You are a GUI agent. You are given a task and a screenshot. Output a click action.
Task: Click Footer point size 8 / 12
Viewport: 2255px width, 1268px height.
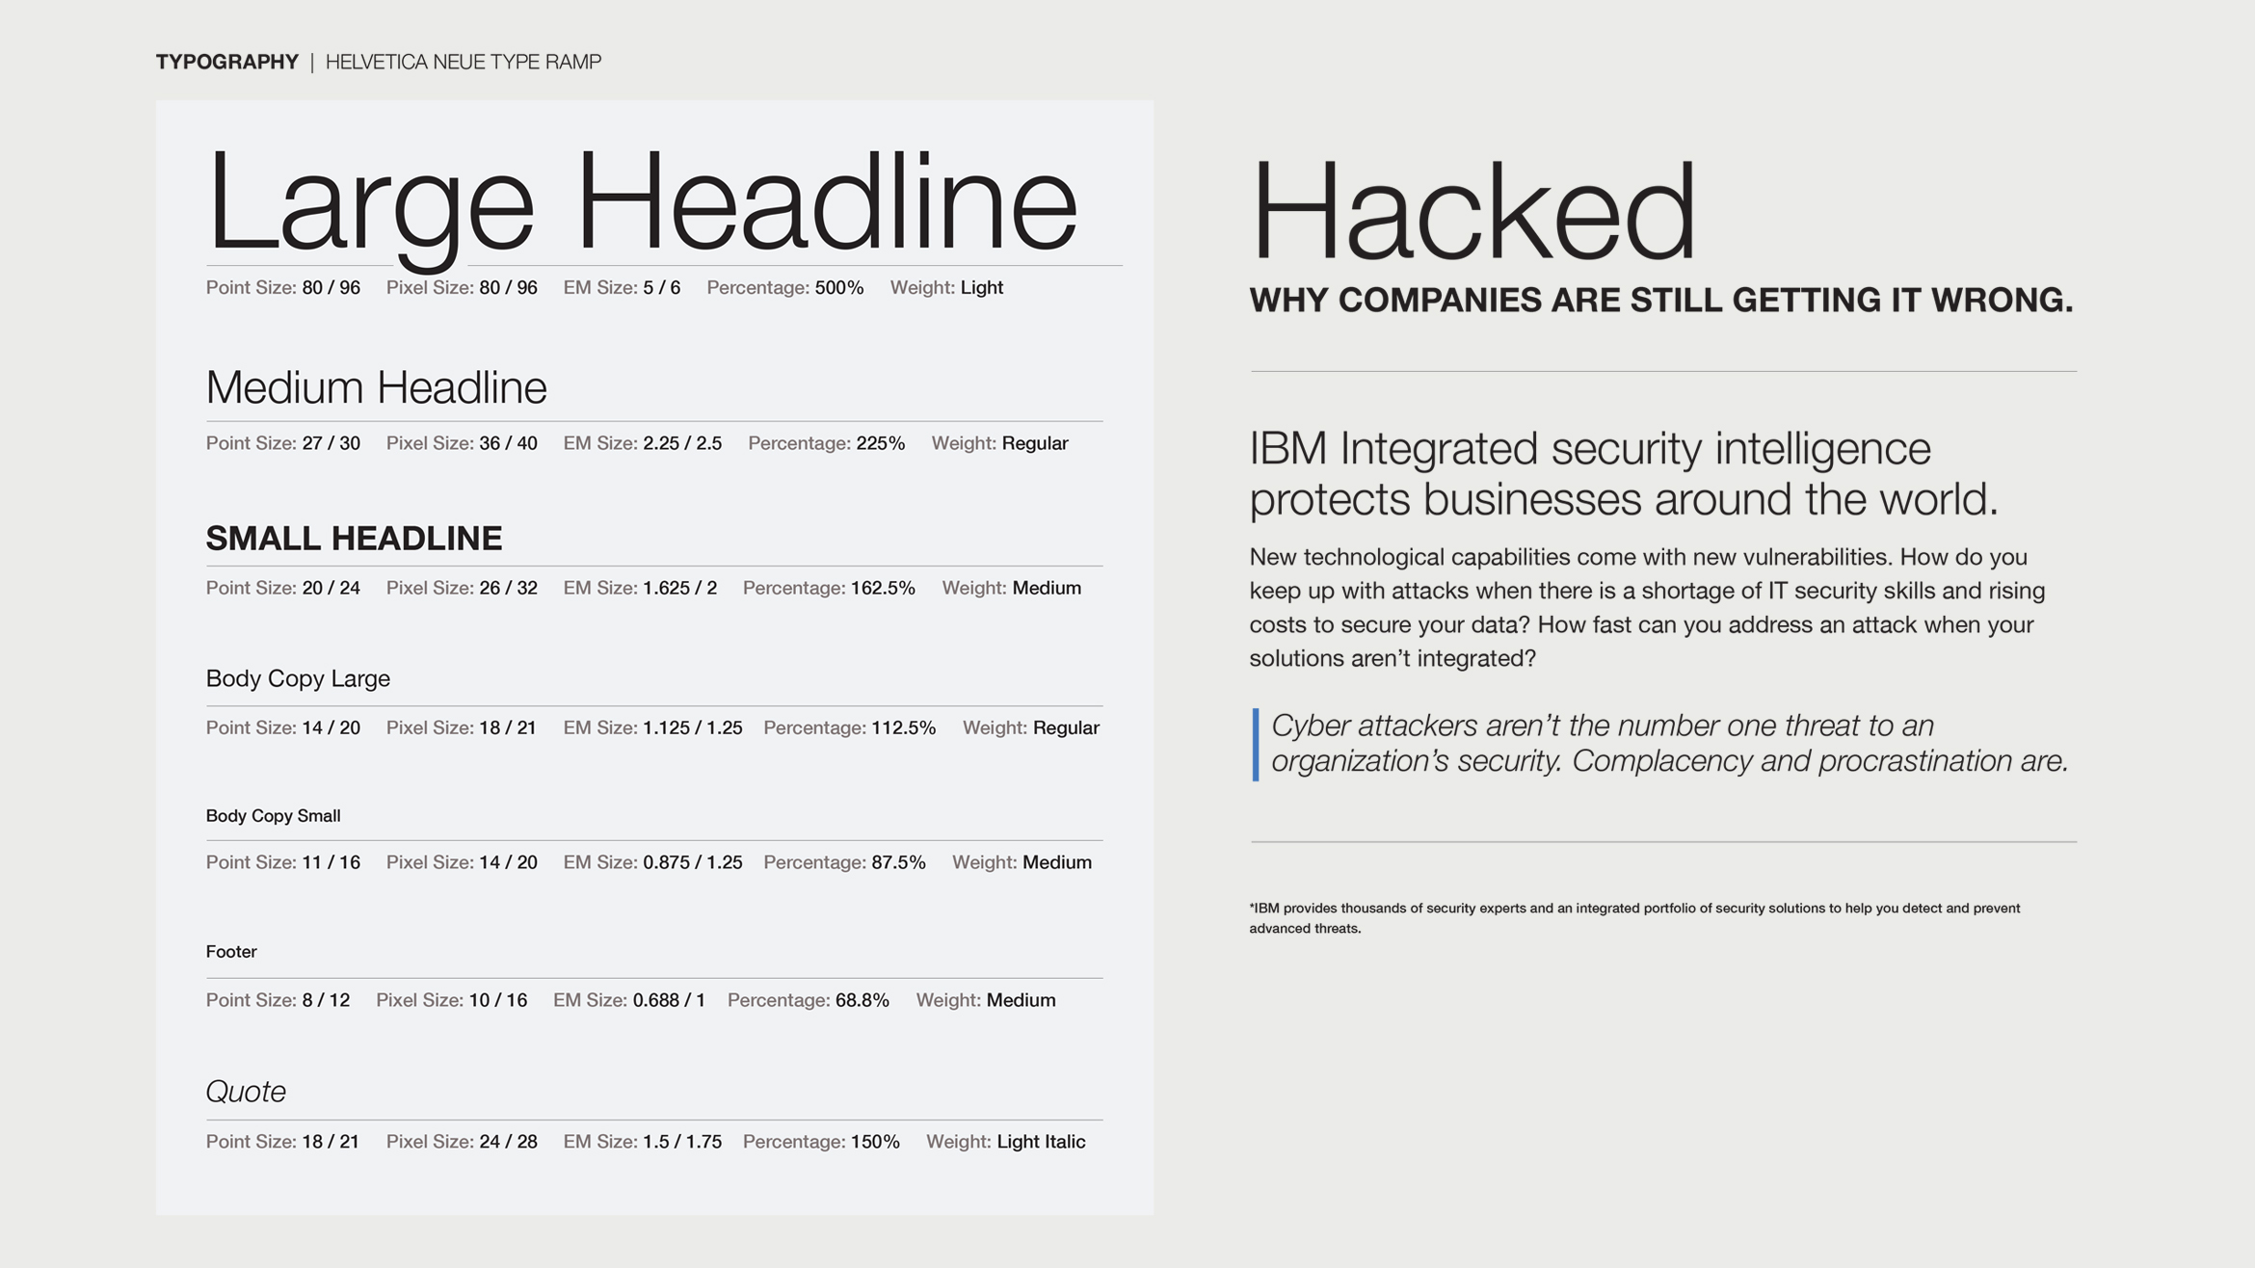[326, 1000]
